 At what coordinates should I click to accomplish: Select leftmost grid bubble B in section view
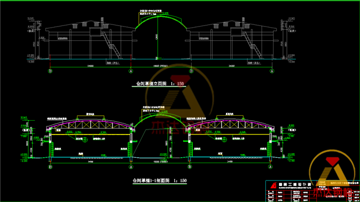(x=50, y=167)
